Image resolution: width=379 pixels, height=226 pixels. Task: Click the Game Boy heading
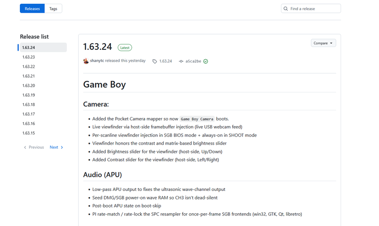tap(104, 85)
